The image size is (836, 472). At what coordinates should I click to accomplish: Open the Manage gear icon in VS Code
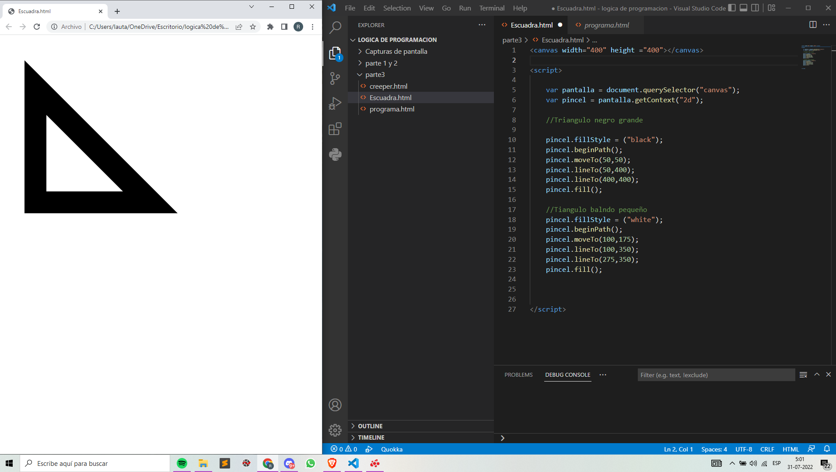tap(335, 430)
